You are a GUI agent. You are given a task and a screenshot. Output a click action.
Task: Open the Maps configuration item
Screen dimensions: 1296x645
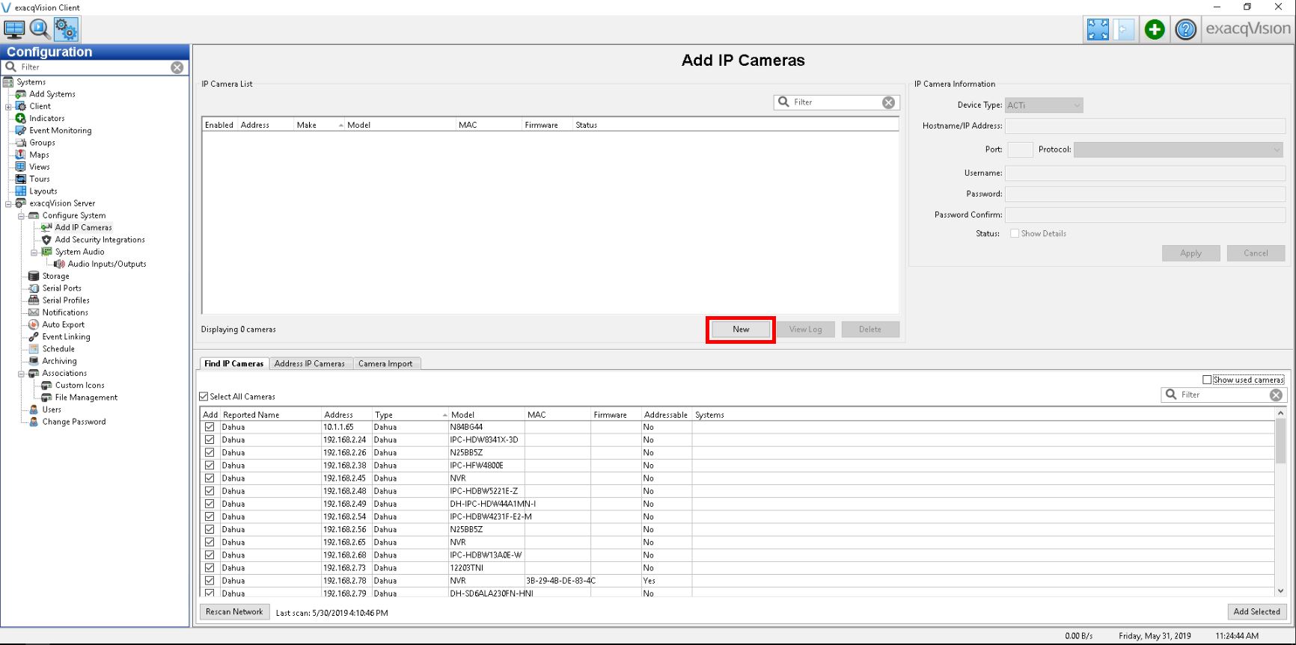[39, 155]
